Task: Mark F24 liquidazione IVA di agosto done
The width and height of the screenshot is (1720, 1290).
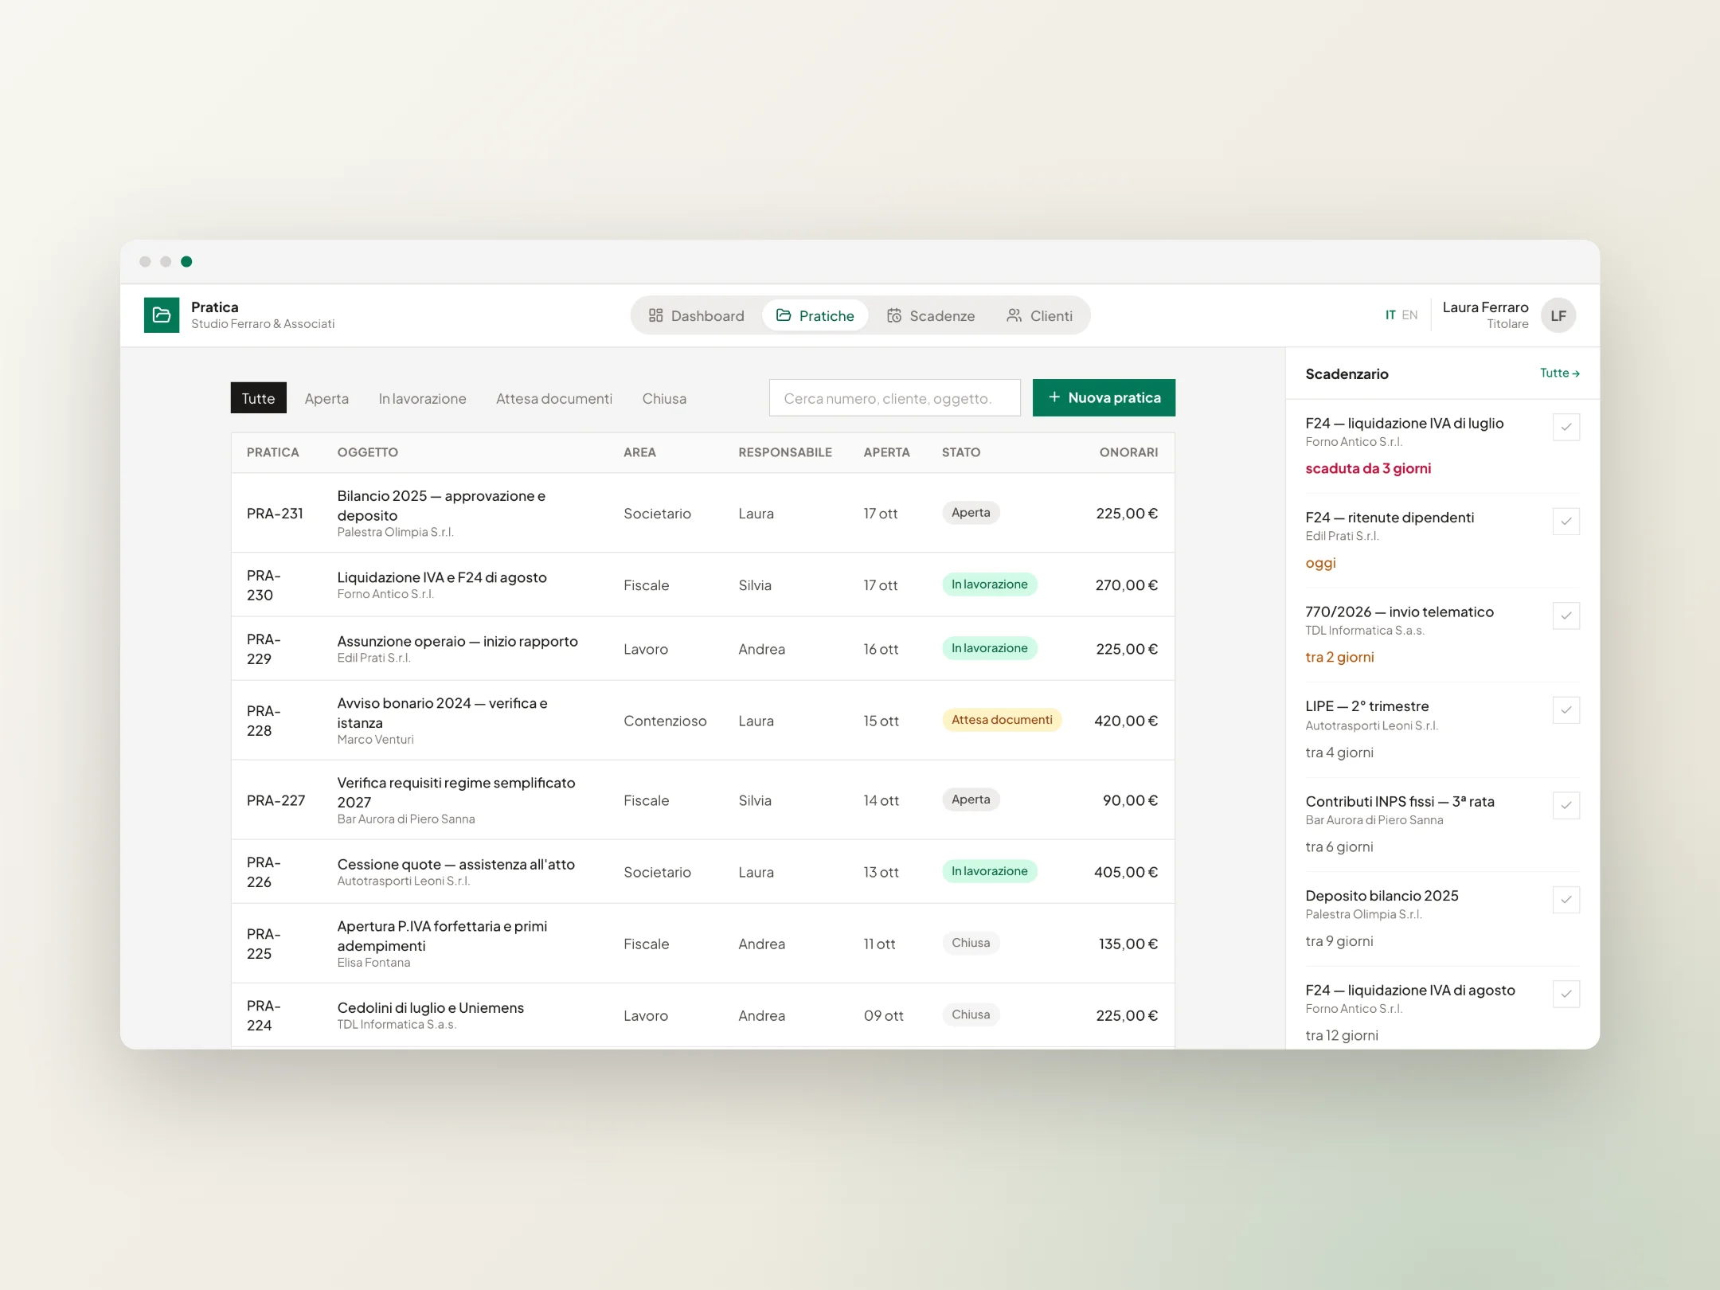Action: pyautogui.click(x=1566, y=994)
